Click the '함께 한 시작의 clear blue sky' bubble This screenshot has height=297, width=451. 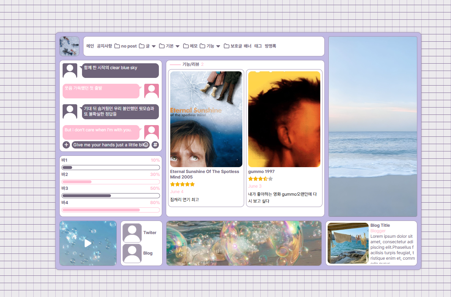point(120,71)
